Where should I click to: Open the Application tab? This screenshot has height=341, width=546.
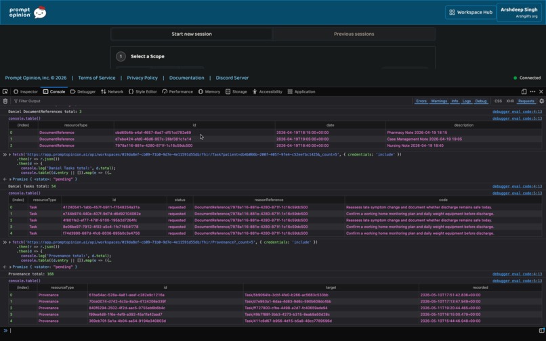[x=301, y=91]
